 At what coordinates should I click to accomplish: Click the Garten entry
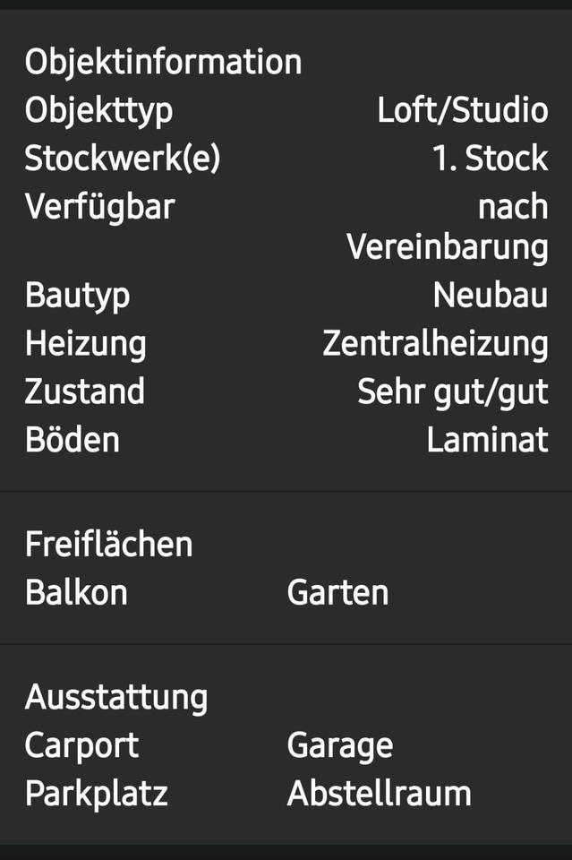337,593
